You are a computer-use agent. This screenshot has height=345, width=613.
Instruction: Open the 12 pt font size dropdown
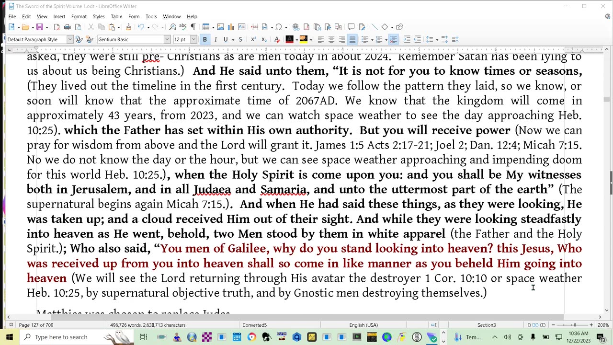point(193,39)
